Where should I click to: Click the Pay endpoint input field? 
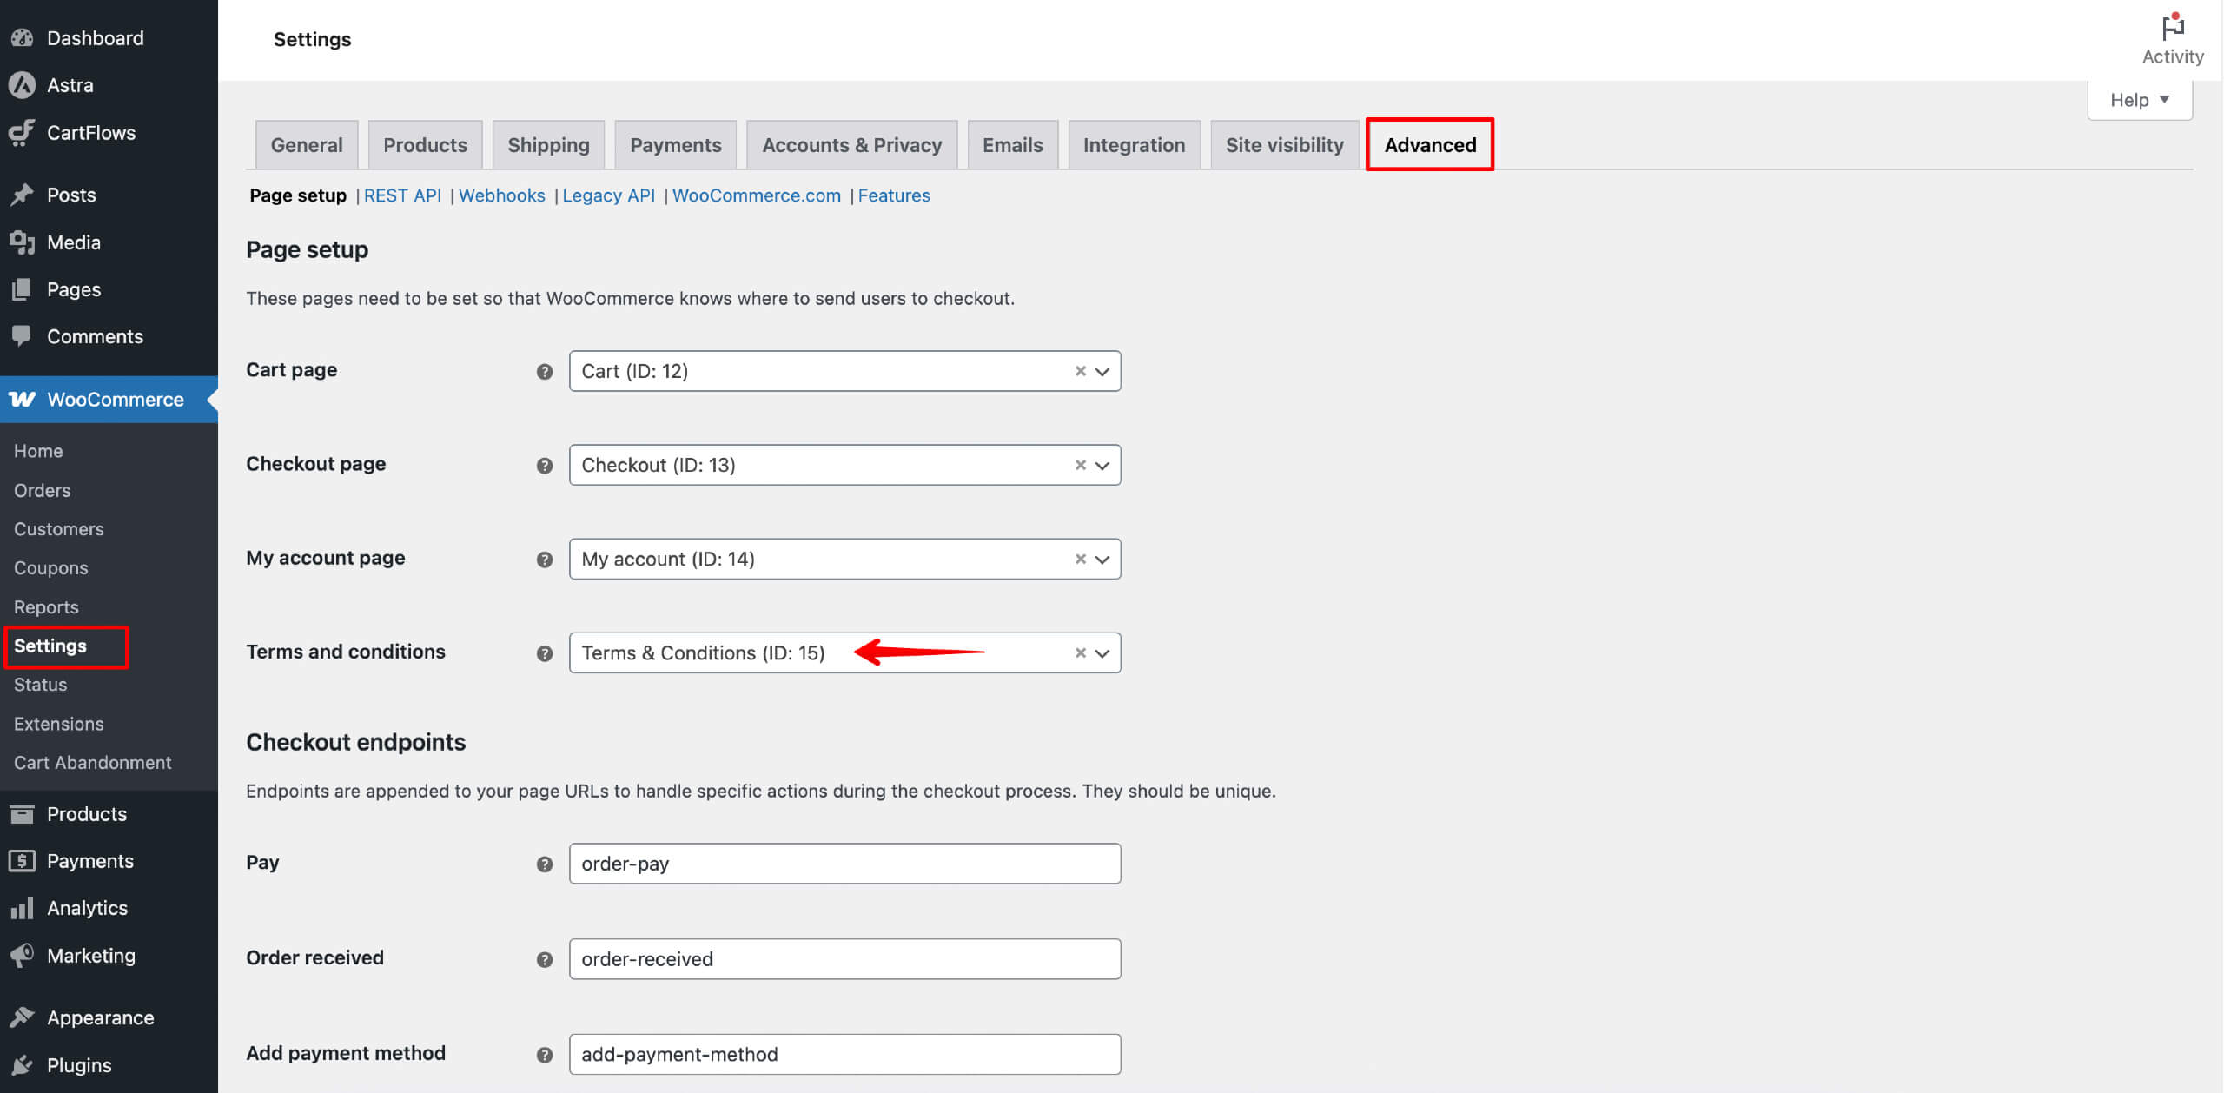[845, 864]
